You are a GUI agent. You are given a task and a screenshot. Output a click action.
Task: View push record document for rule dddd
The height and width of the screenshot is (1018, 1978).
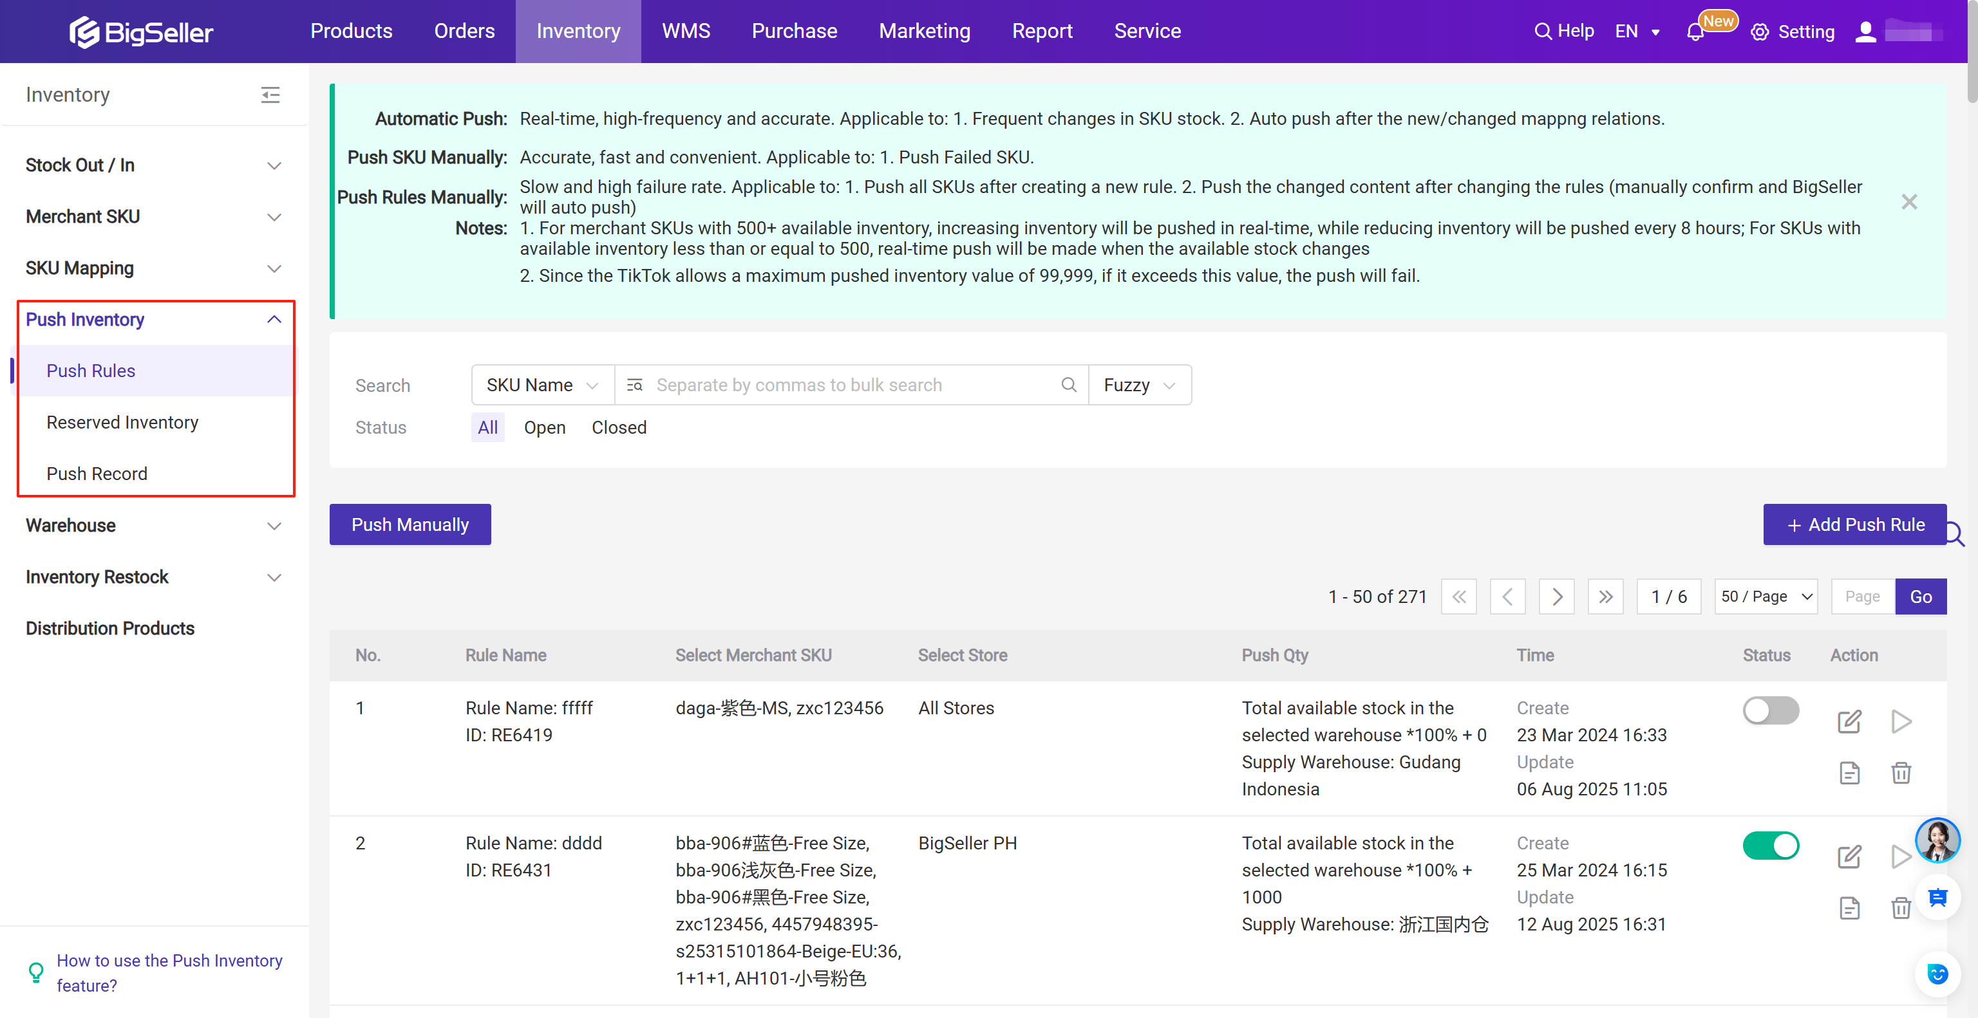point(1850,907)
